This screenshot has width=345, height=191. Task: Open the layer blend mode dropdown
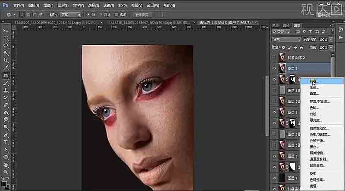click(x=286, y=40)
